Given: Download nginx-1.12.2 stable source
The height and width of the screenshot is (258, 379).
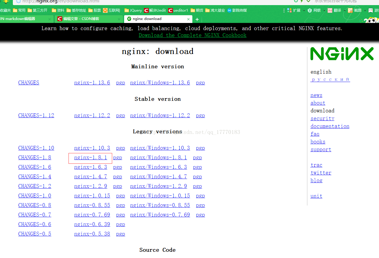Looking at the screenshot, I should click(x=92, y=115).
